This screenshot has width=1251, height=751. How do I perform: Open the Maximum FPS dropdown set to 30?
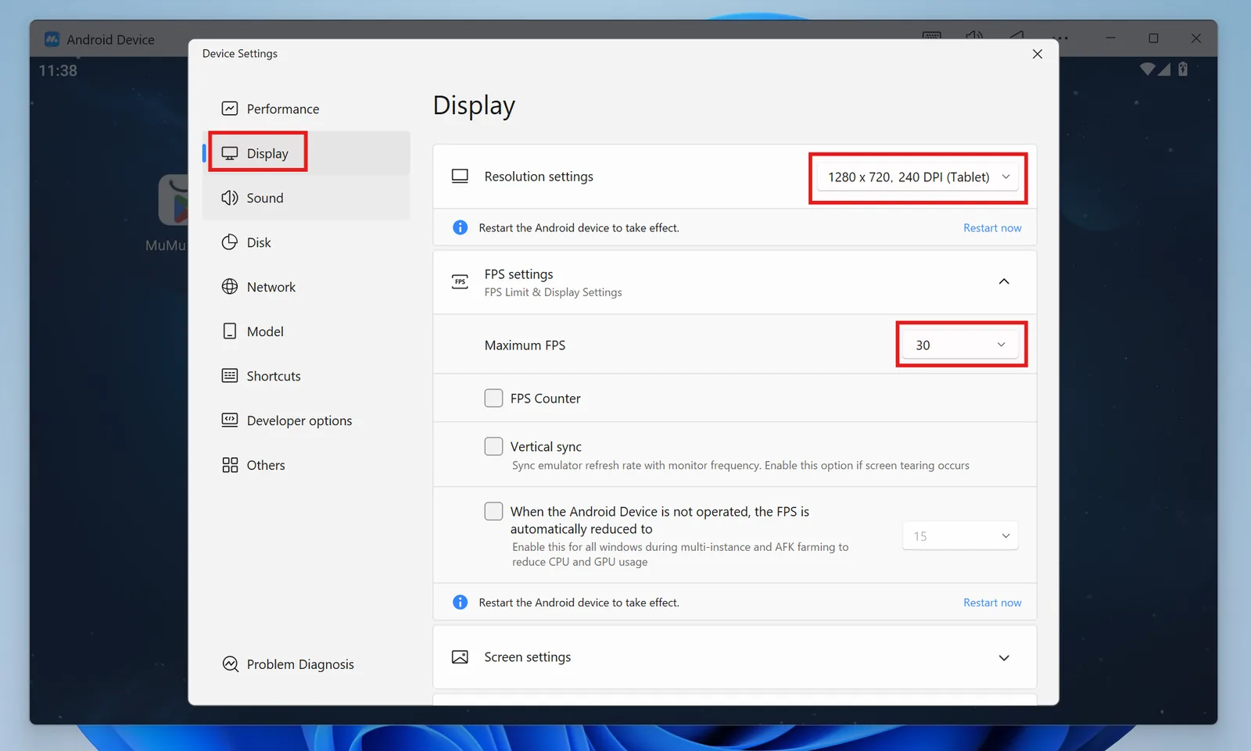(x=961, y=345)
